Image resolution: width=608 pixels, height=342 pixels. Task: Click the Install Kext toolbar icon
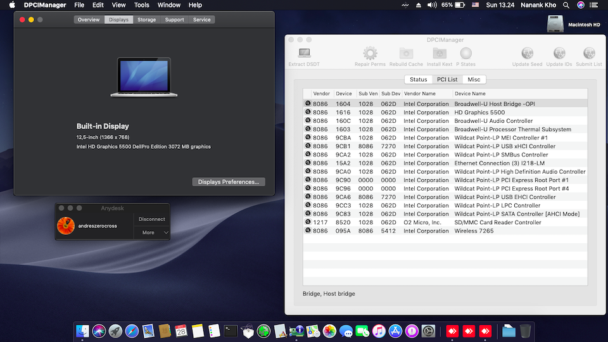point(440,53)
